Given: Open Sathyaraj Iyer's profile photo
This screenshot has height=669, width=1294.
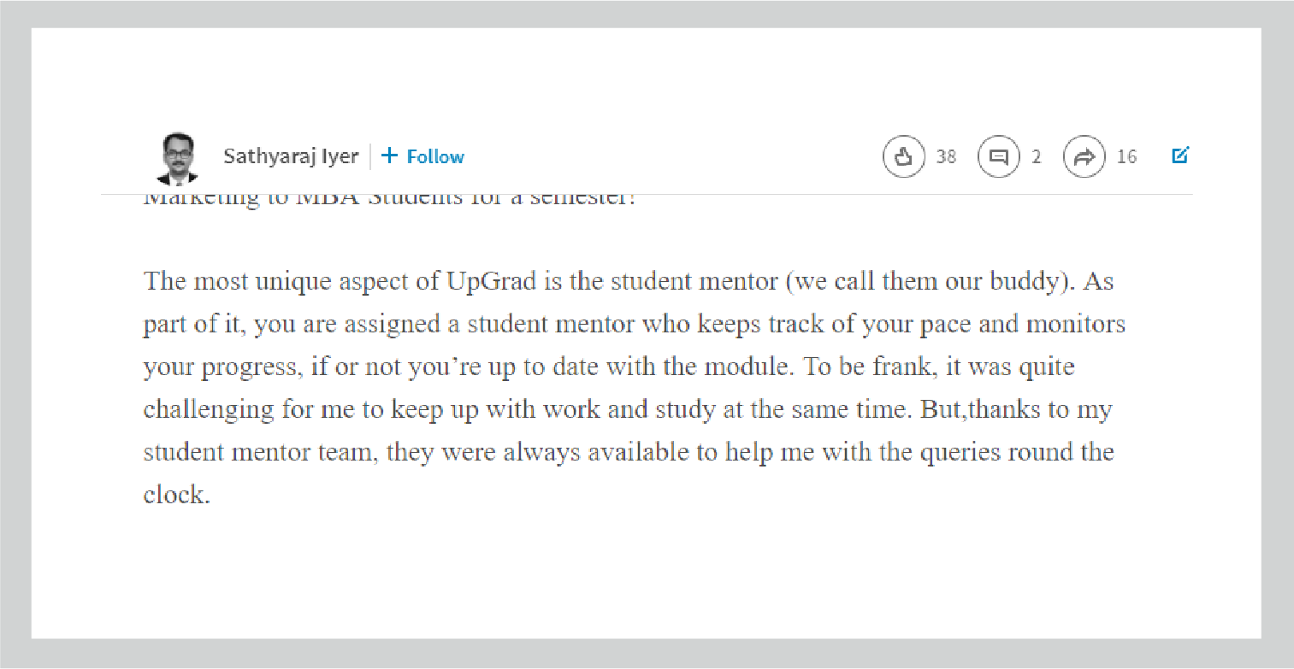Looking at the screenshot, I should 177,158.
